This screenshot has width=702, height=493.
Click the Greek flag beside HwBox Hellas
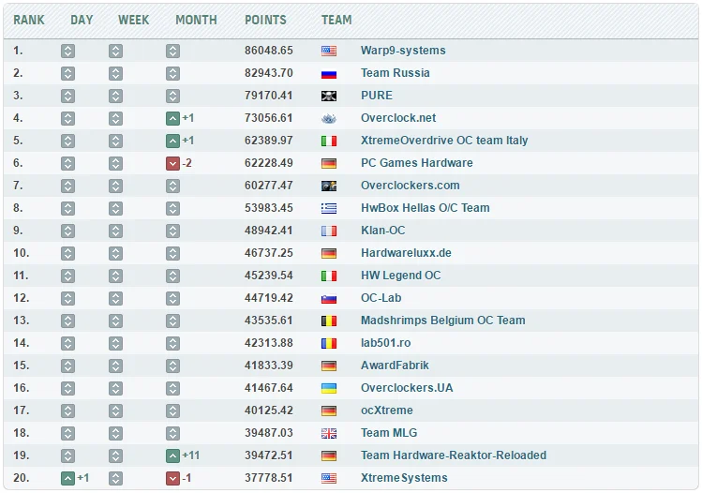click(x=329, y=208)
